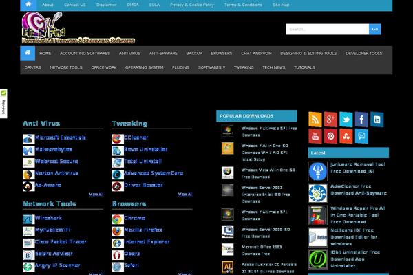
Task: Open the Total Uninstall link
Action: (x=143, y=161)
